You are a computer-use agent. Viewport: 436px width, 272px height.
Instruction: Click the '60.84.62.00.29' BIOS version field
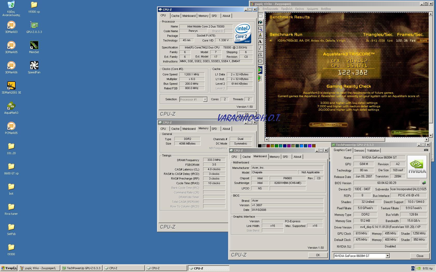pos(386,183)
